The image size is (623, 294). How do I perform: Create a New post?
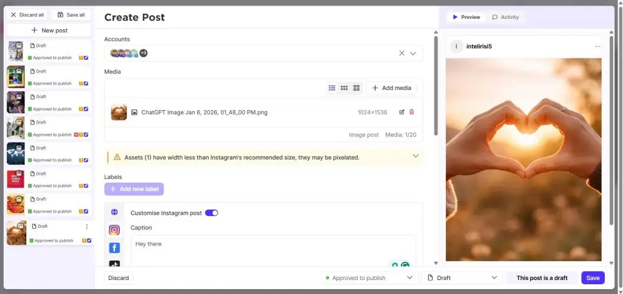click(x=49, y=30)
